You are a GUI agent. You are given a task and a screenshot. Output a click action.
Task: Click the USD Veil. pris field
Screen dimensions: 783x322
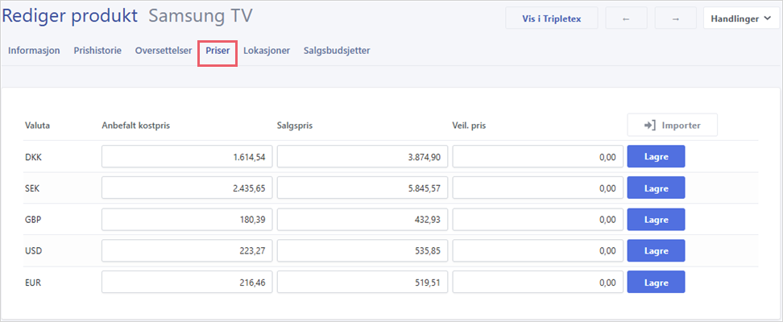[537, 250]
